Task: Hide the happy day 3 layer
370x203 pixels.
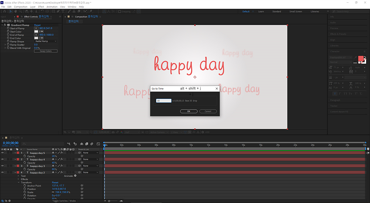Action: 2,166
